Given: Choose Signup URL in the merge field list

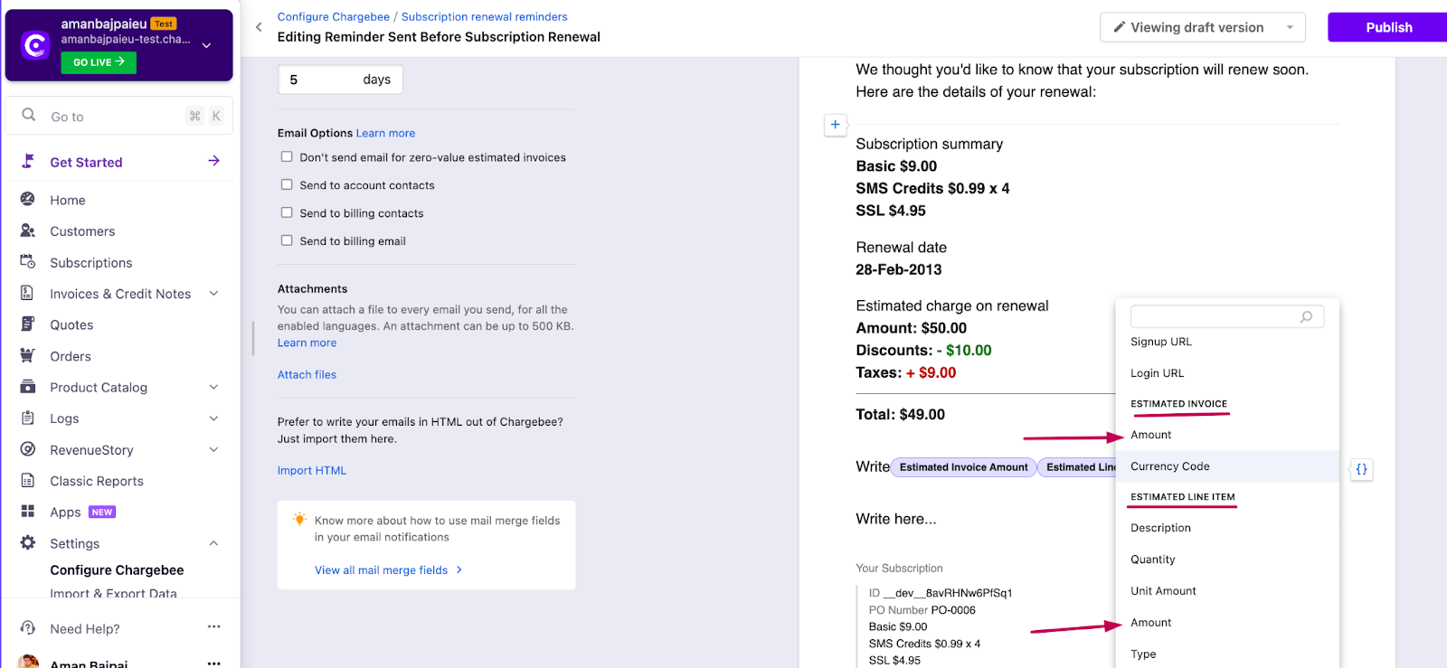Looking at the screenshot, I should tap(1160, 342).
